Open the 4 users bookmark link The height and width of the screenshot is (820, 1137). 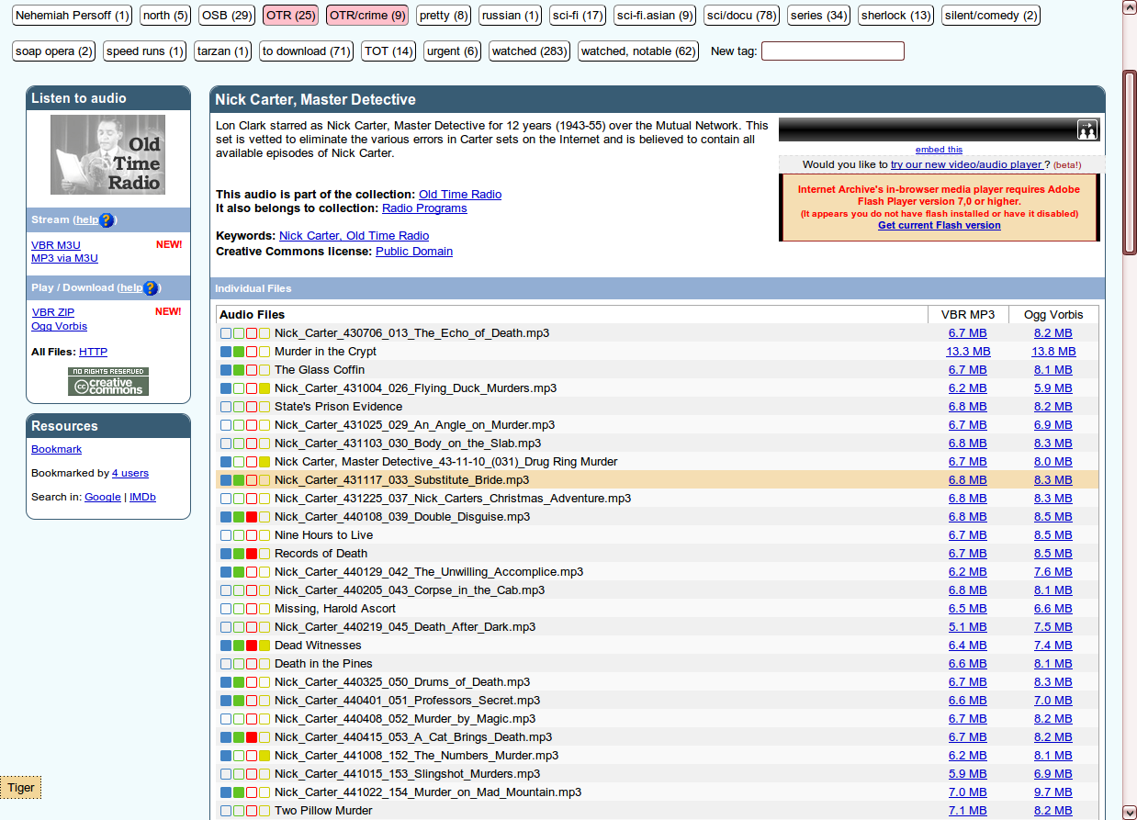pos(130,473)
